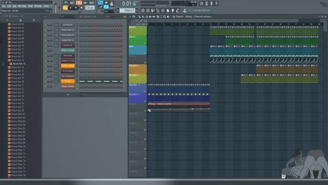Select Attack OHat 01 in browser list
The width and height of the screenshot is (328, 185).
coord(18,114)
